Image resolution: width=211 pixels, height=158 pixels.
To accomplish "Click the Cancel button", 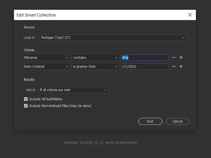I will (177, 121).
